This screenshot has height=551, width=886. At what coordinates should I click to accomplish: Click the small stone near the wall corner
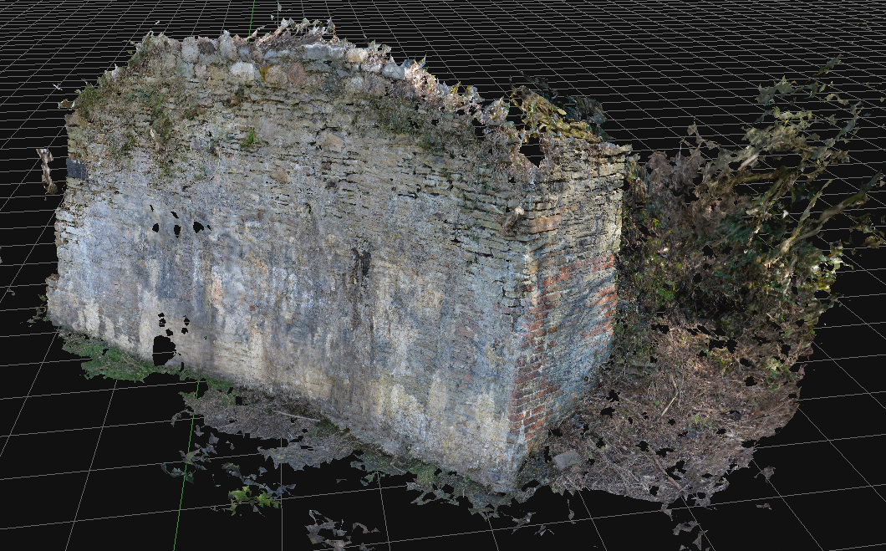coord(567,460)
